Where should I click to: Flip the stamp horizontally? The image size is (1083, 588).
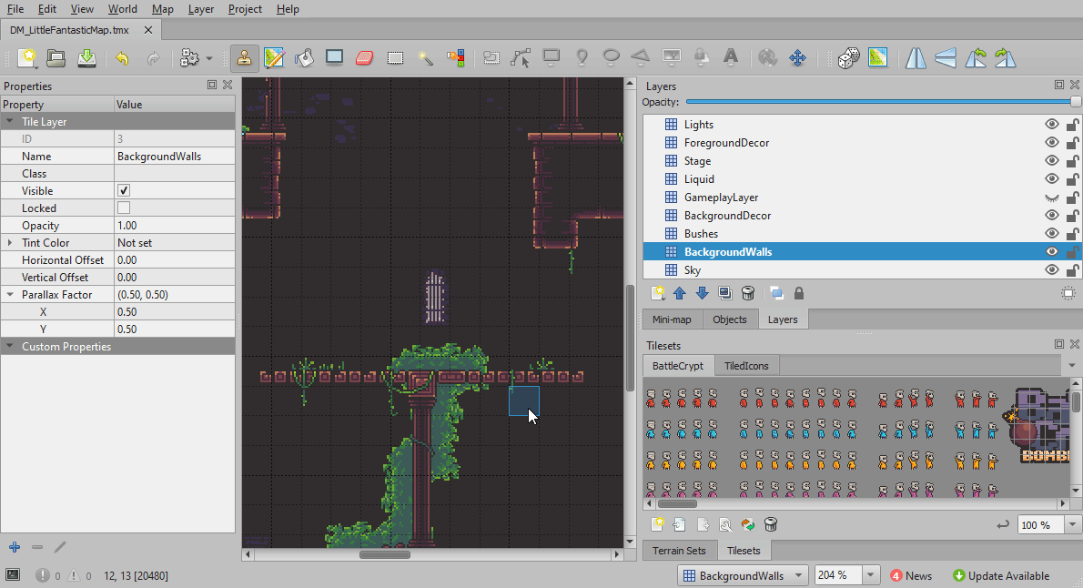916,58
